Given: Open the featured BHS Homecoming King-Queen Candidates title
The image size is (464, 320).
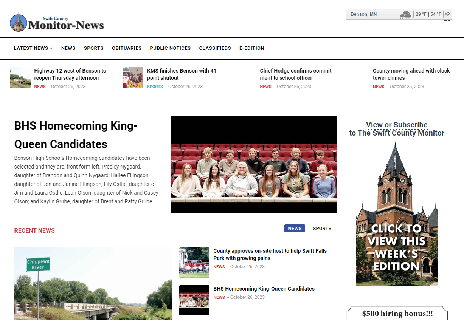Looking at the screenshot, I should tap(76, 135).
